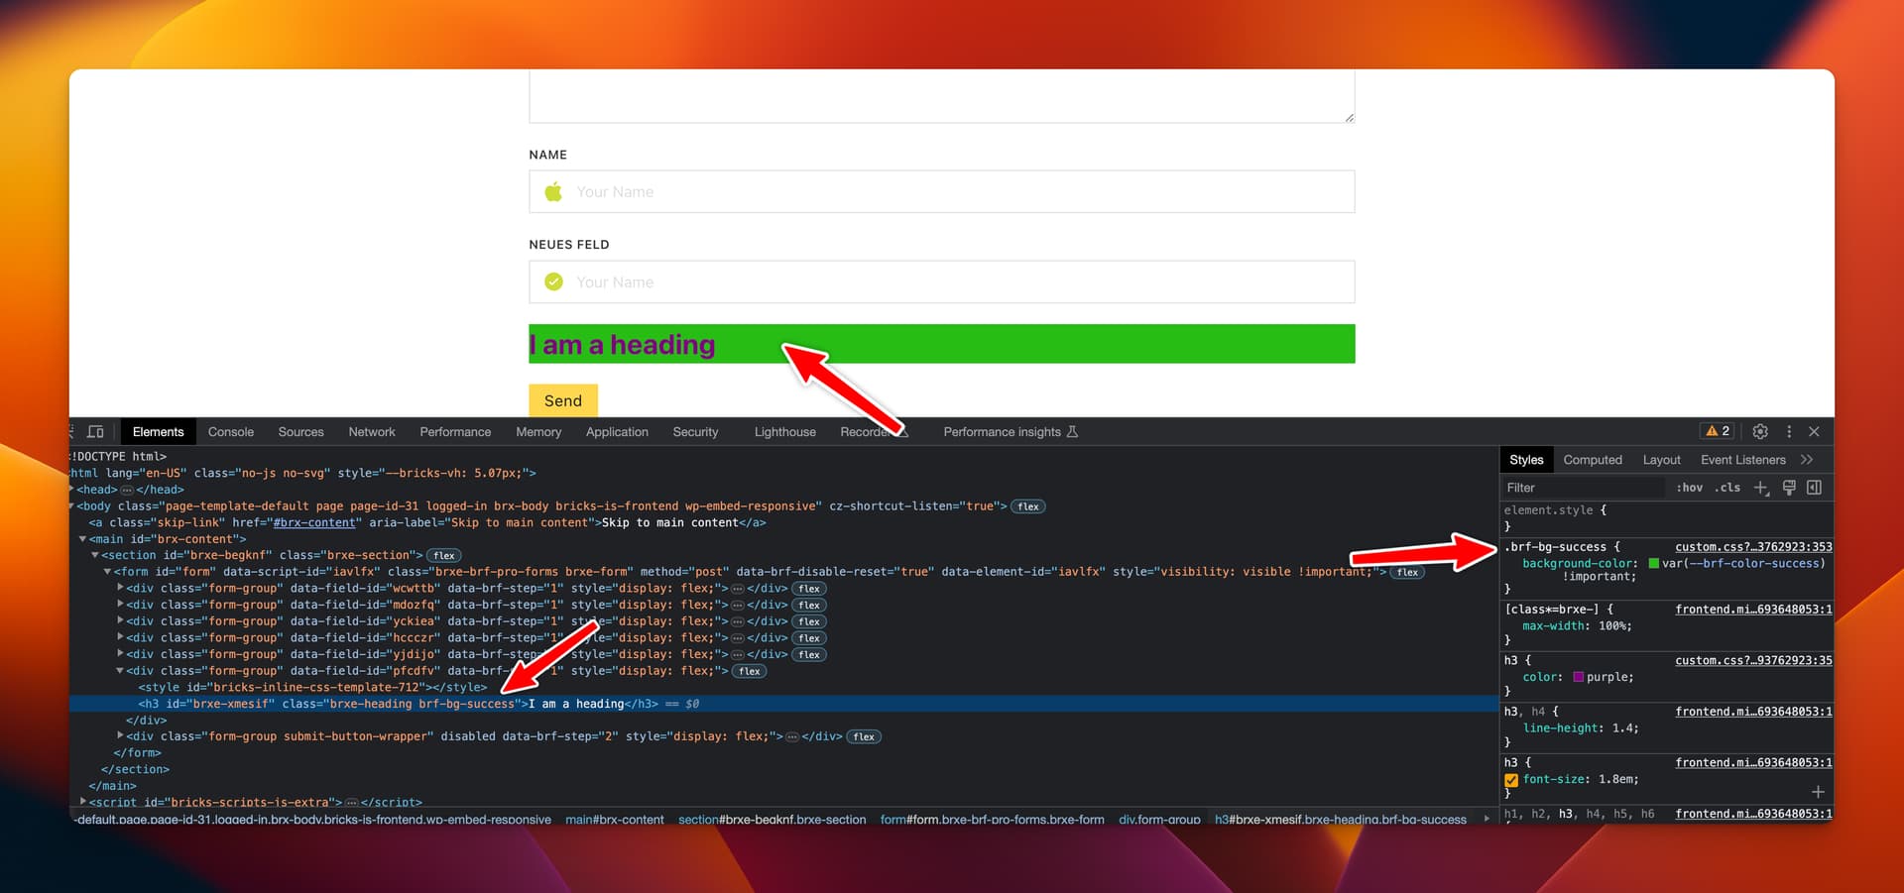The height and width of the screenshot is (893, 1904).
Task: Toggle flex badge on the body element
Action: point(1028,506)
